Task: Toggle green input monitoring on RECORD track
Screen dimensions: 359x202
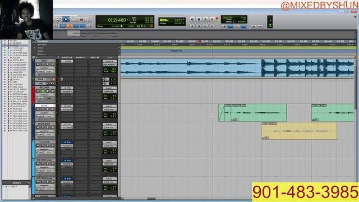Action: point(43,91)
